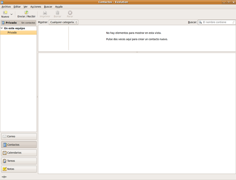Open the Notas view
Image resolution: width=236 pixels, height=180 pixels.
[x=18, y=169]
